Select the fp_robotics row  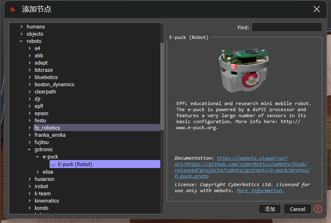(x=97, y=128)
